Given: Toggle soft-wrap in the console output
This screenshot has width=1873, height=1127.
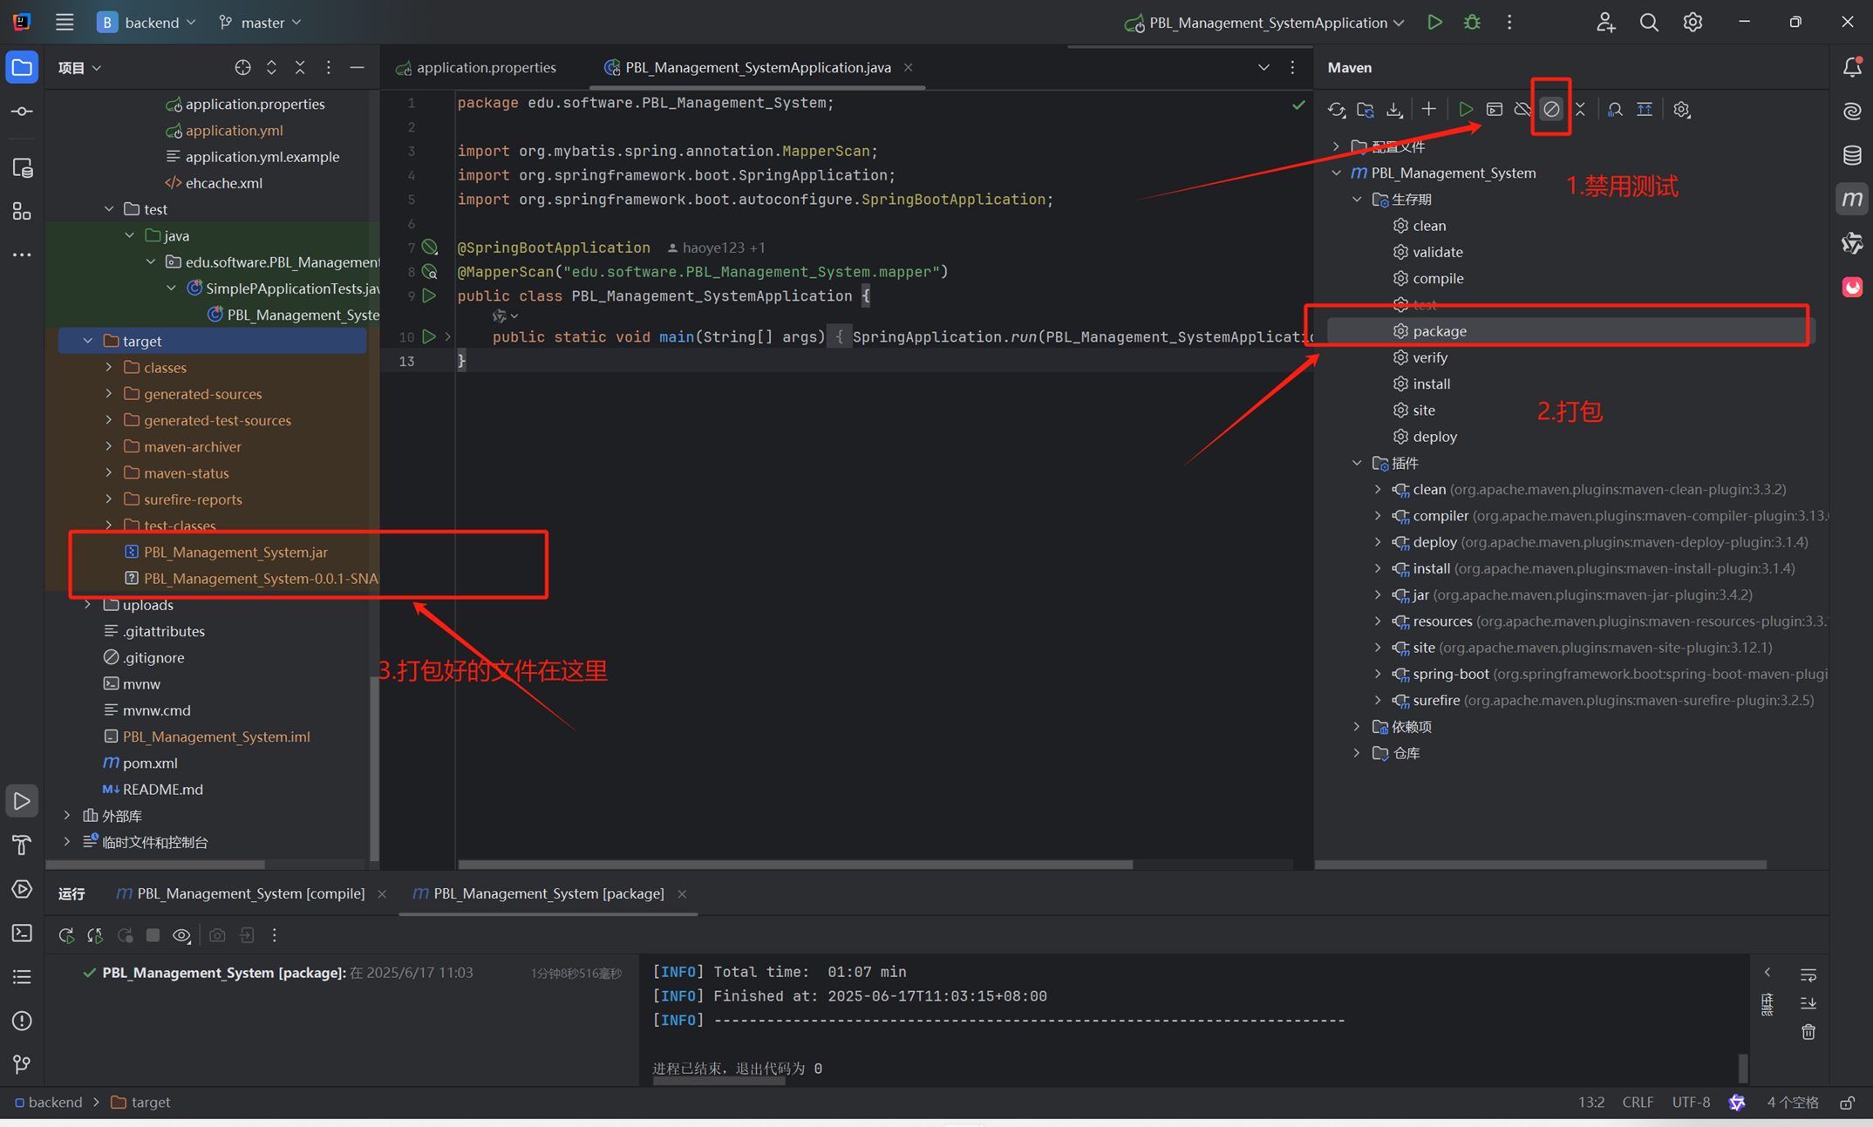Looking at the screenshot, I should pos(1808,974).
